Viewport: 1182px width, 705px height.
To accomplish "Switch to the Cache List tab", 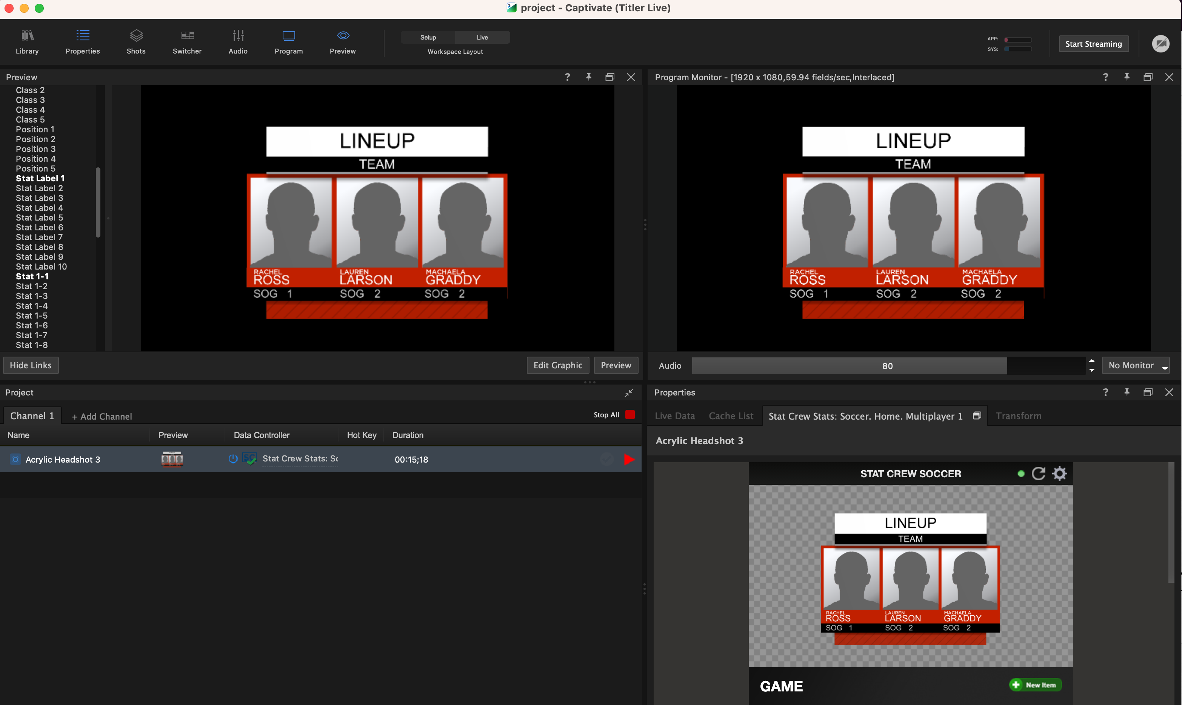I will (731, 415).
